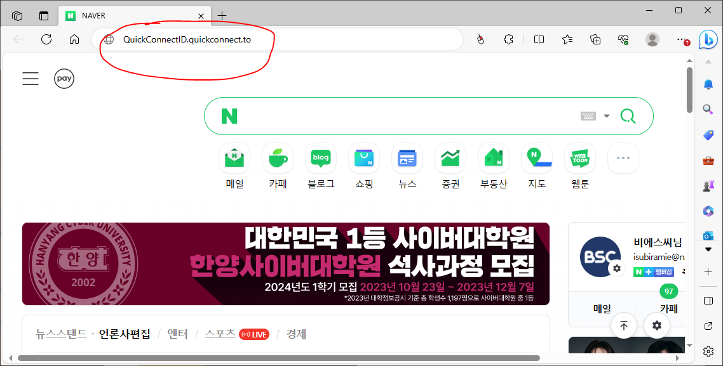Open Shopping tag in Edge sidebar

click(x=708, y=134)
